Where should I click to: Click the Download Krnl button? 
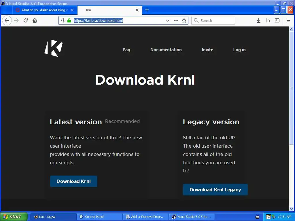[73, 181]
